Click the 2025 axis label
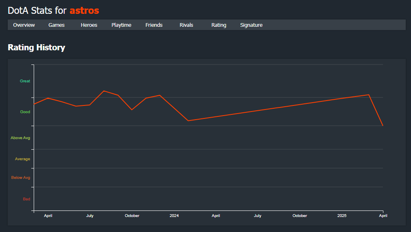 [342, 215]
